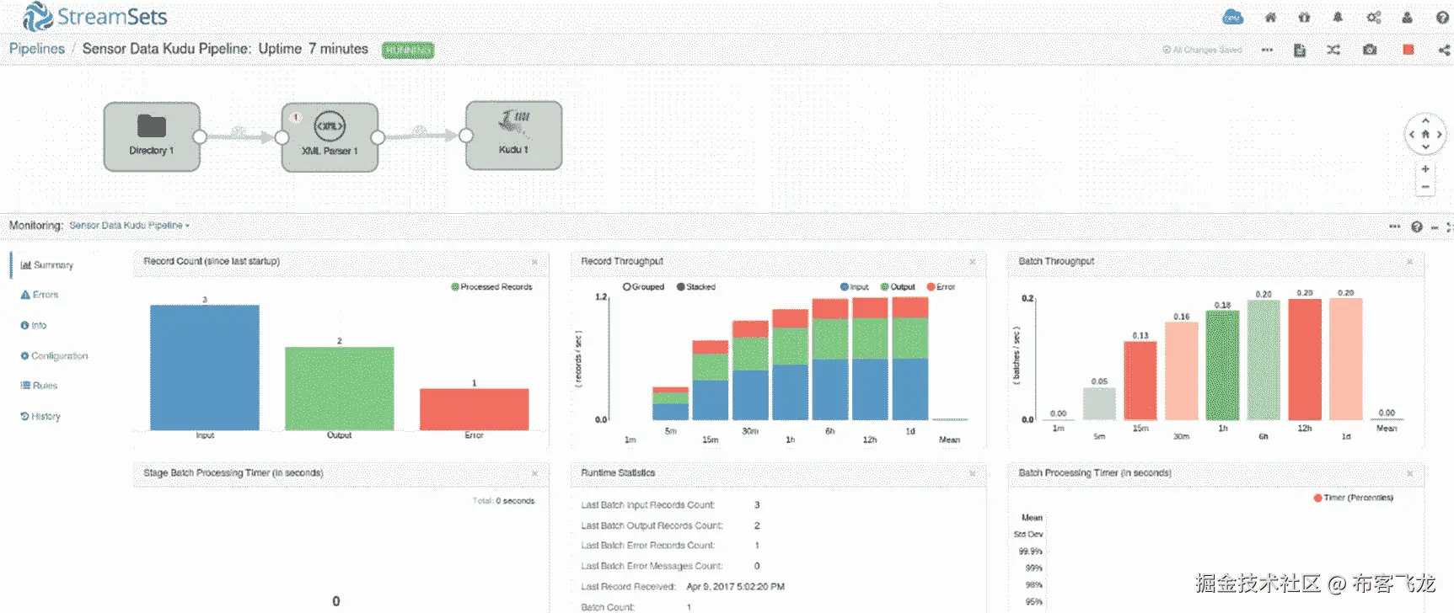Switch to the Info tab
The image size is (1454, 613).
coord(34,326)
